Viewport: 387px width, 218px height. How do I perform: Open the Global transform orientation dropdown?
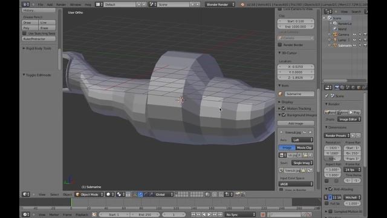point(164,194)
